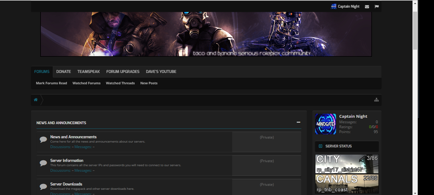Open Dave's YouTube tab
This screenshot has height=195, width=434.
pos(161,72)
